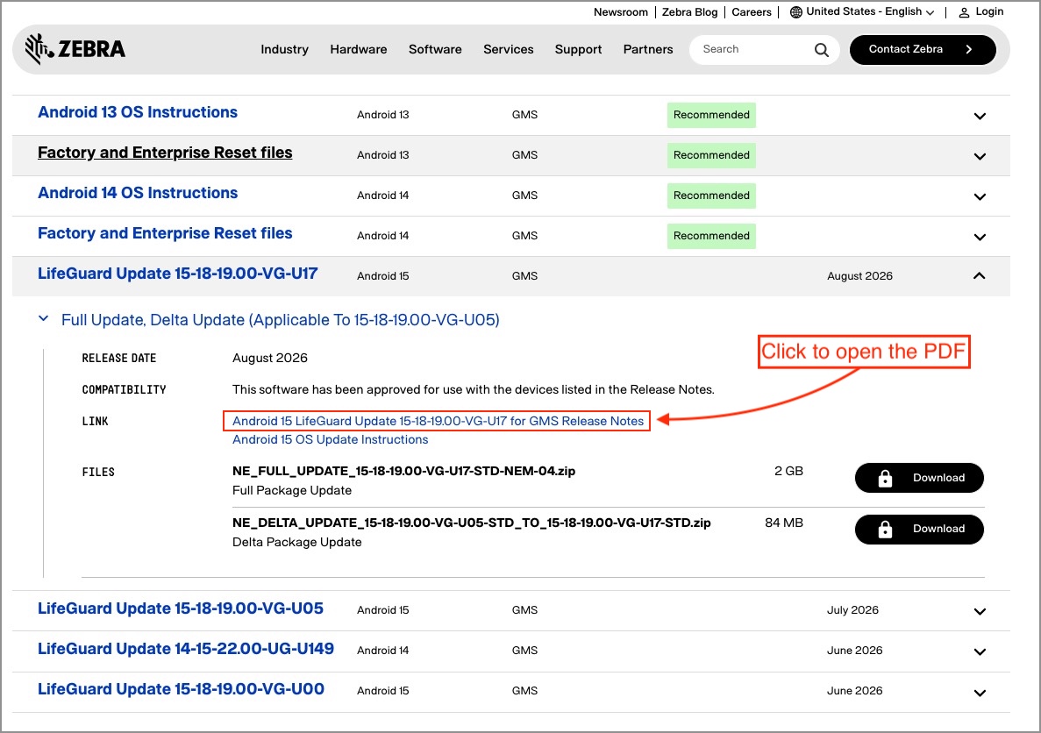
Task: Click the Recommended badge on Android 14 OS Instructions
Action: point(711,196)
